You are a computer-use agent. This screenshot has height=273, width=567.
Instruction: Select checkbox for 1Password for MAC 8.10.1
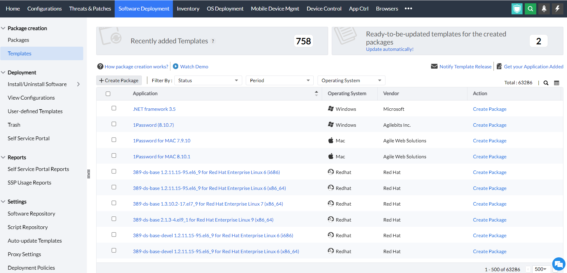pyautogui.click(x=114, y=156)
